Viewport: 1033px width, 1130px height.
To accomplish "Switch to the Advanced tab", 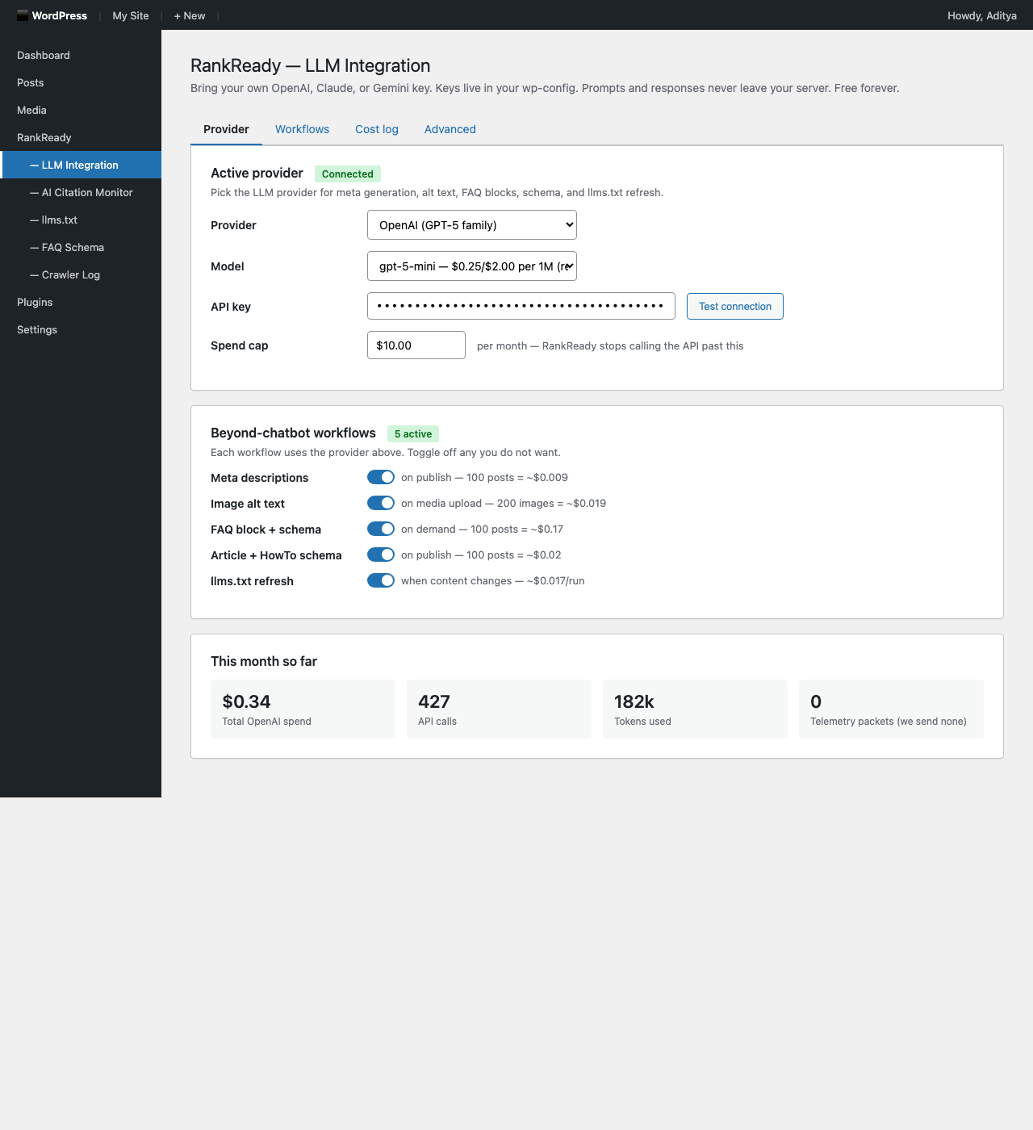I will coord(450,129).
